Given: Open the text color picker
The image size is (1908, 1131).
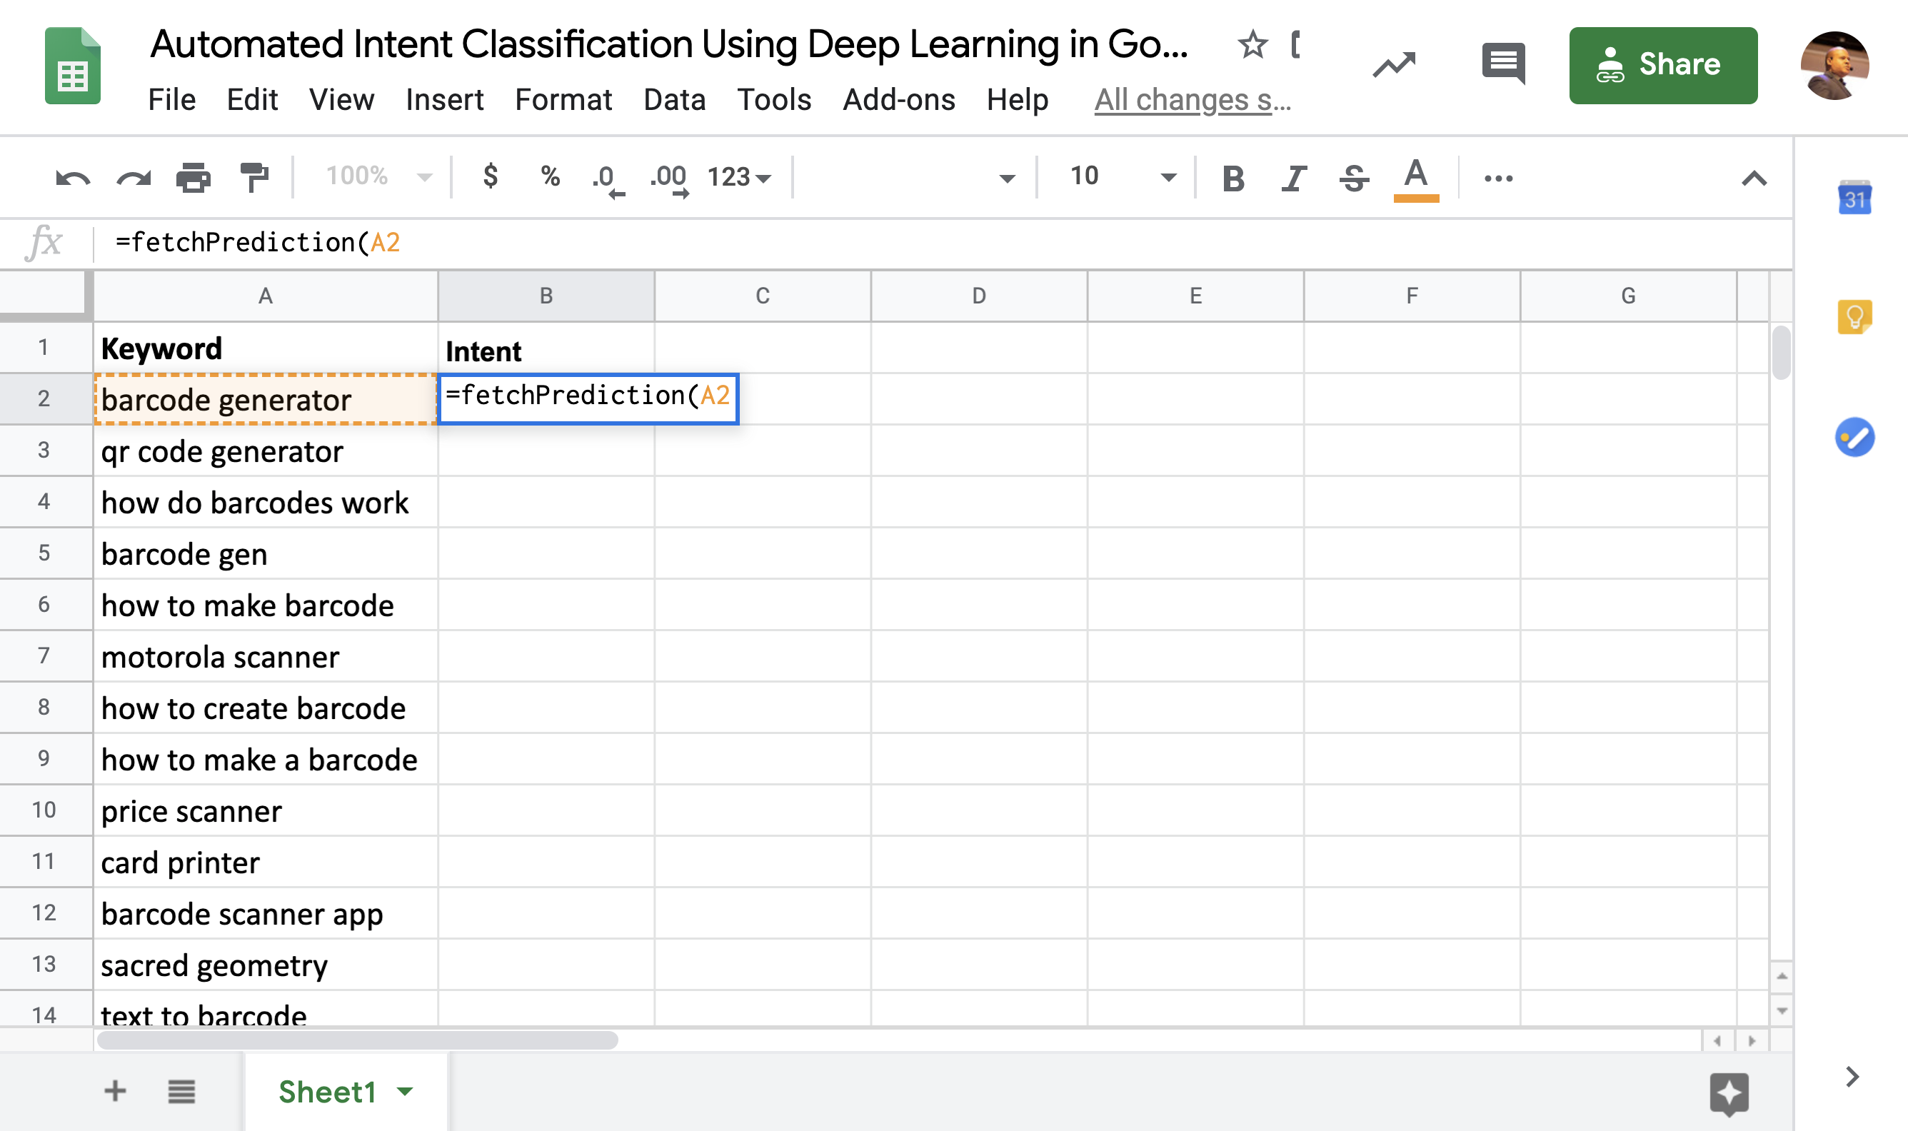Looking at the screenshot, I should (1415, 179).
